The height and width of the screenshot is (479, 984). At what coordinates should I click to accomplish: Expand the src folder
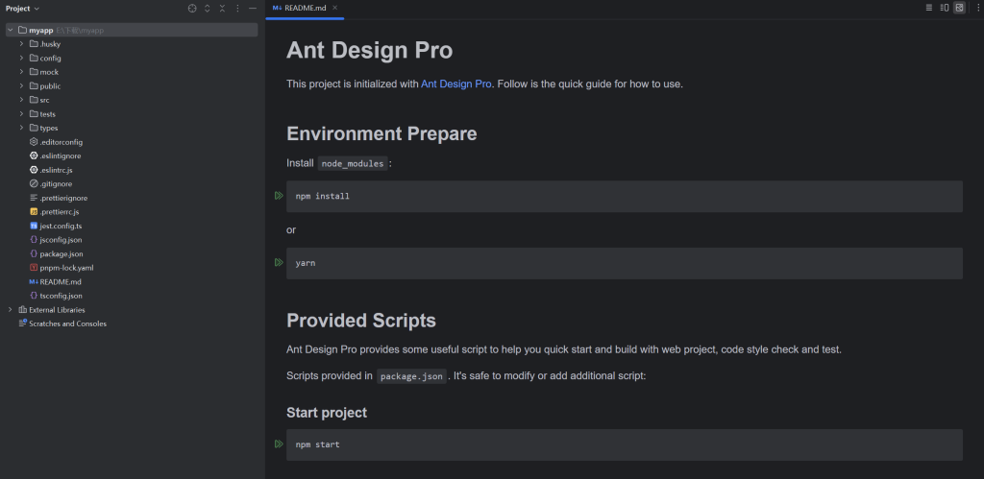point(21,100)
